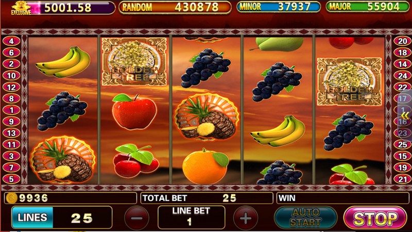Toggle payline marker 24

point(403,75)
